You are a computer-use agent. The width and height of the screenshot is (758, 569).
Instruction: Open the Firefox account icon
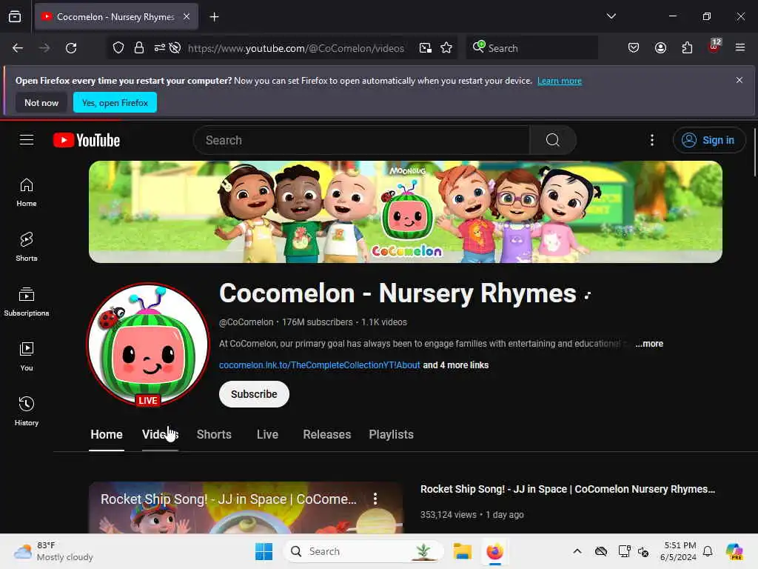660,48
